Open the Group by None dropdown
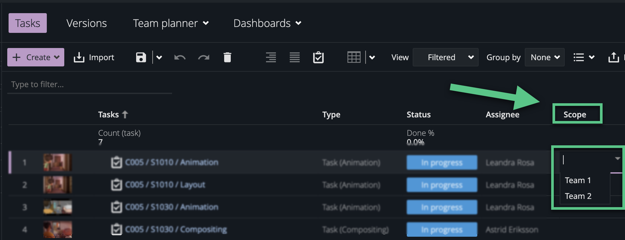The height and width of the screenshot is (240, 625). coord(545,57)
